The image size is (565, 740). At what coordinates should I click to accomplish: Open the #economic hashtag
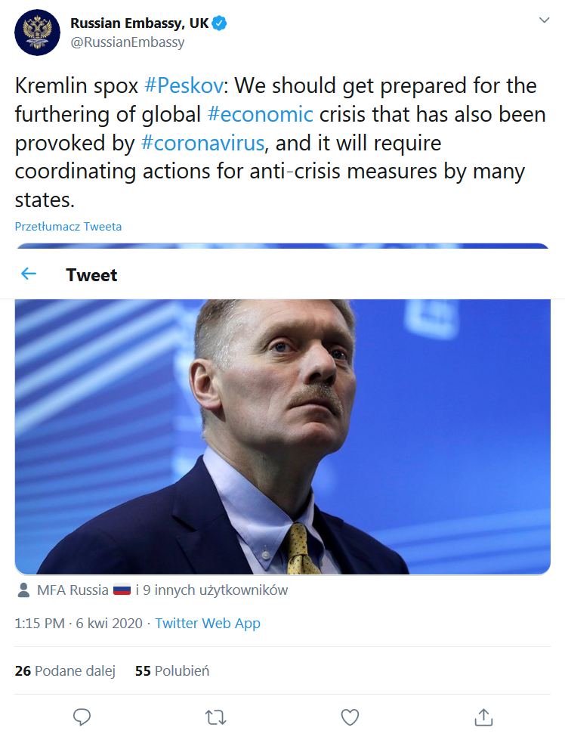coord(260,115)
